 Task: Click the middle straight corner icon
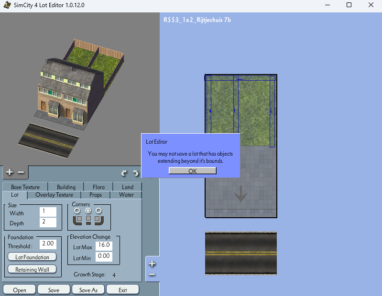point(88,220)
